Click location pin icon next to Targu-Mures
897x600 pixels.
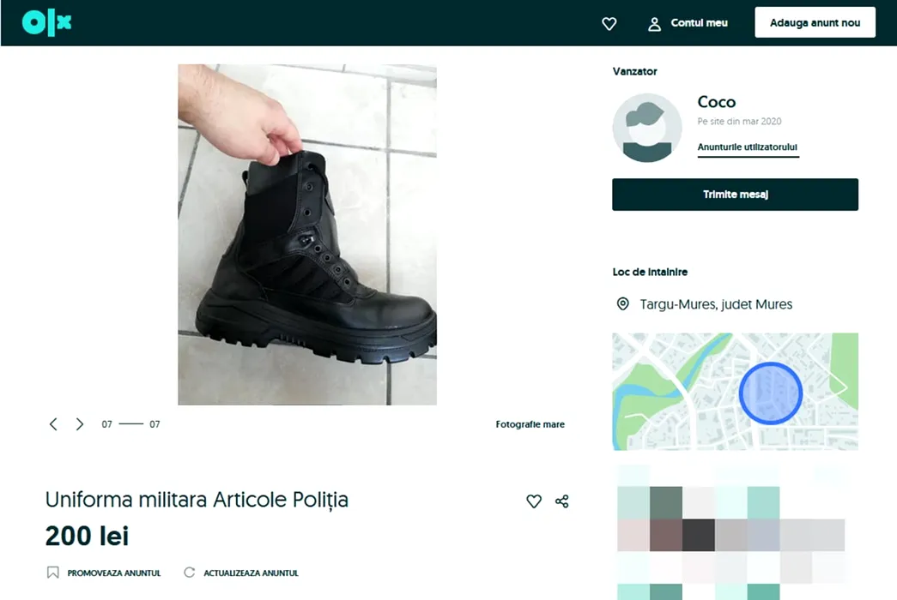point(623,304)
